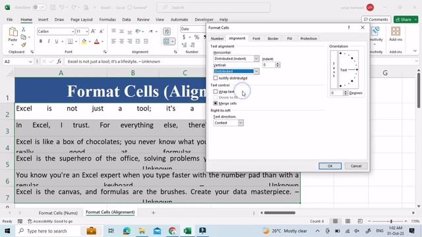Toggle the Merge cells checkbox

coord(216,103)
